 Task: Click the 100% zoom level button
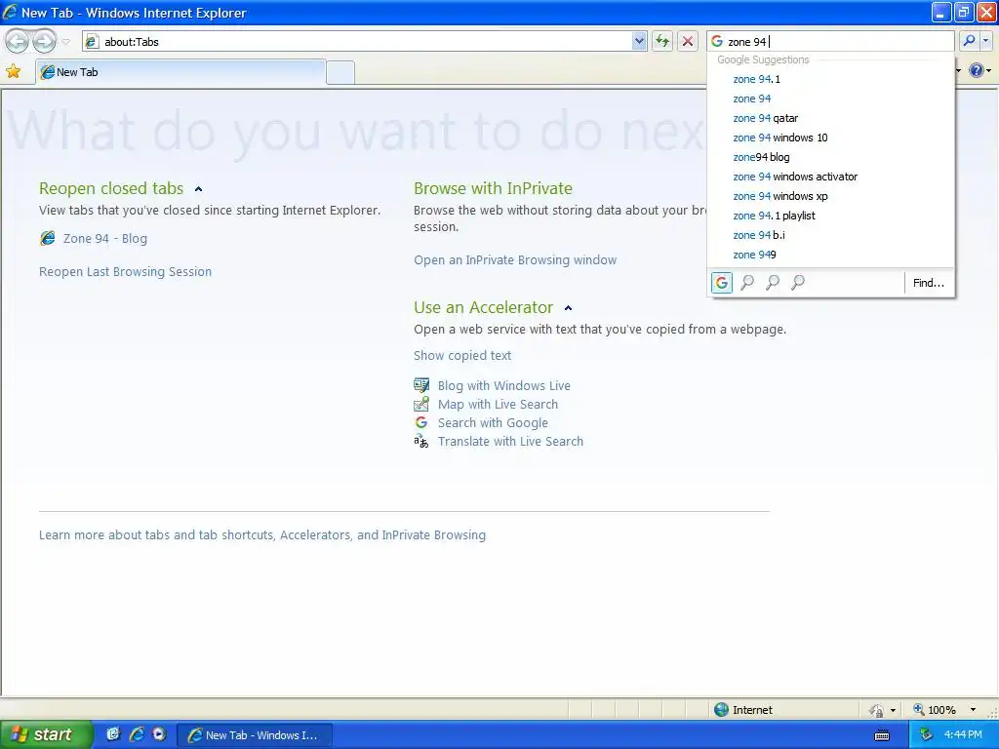935,710
